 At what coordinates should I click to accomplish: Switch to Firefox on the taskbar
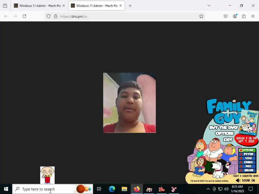pos(137,189)
